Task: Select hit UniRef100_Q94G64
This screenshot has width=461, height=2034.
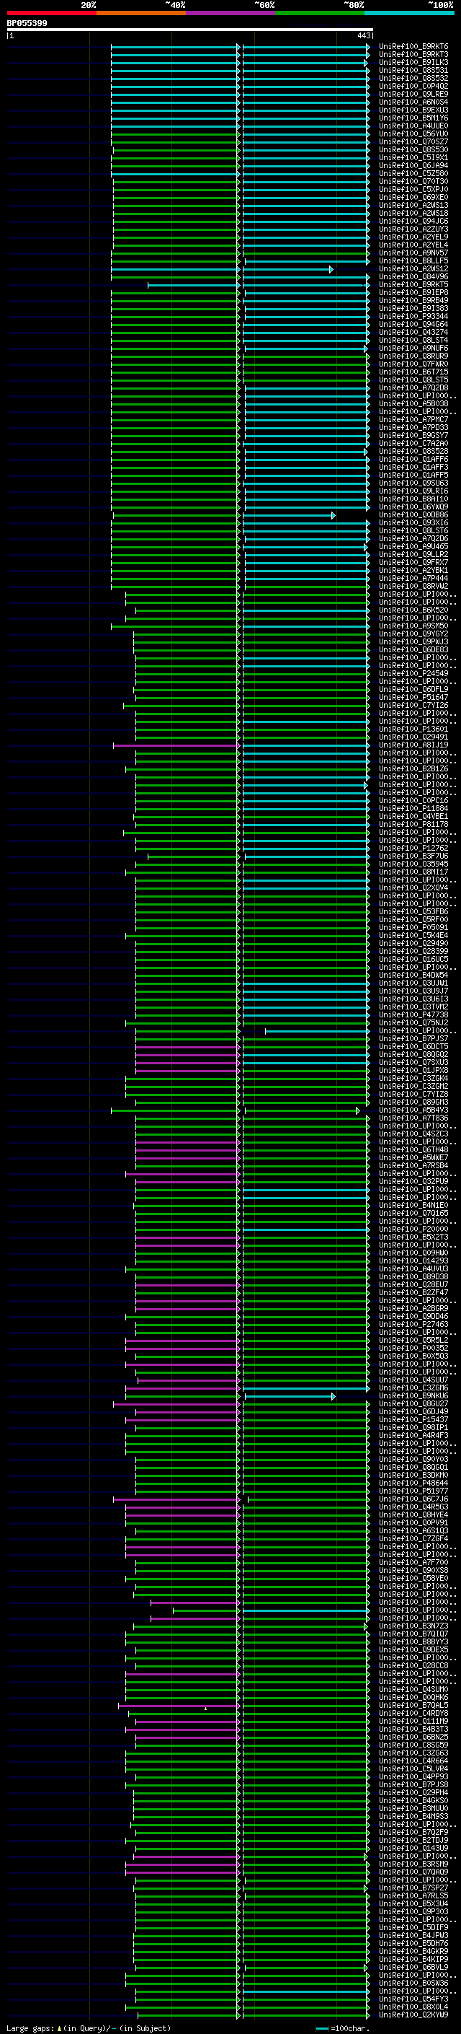Action: [413, 324]
